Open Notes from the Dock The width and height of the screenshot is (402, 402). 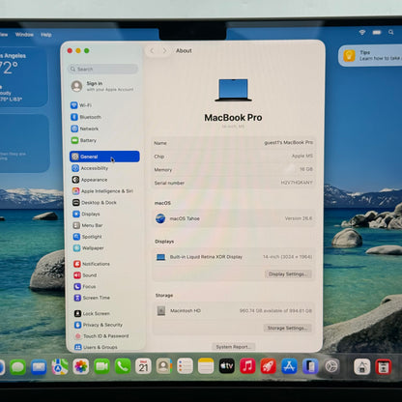tap(206, 366)
